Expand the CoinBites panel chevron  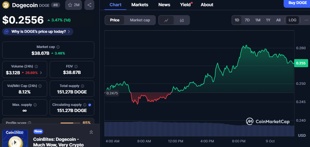click(91, 132)
